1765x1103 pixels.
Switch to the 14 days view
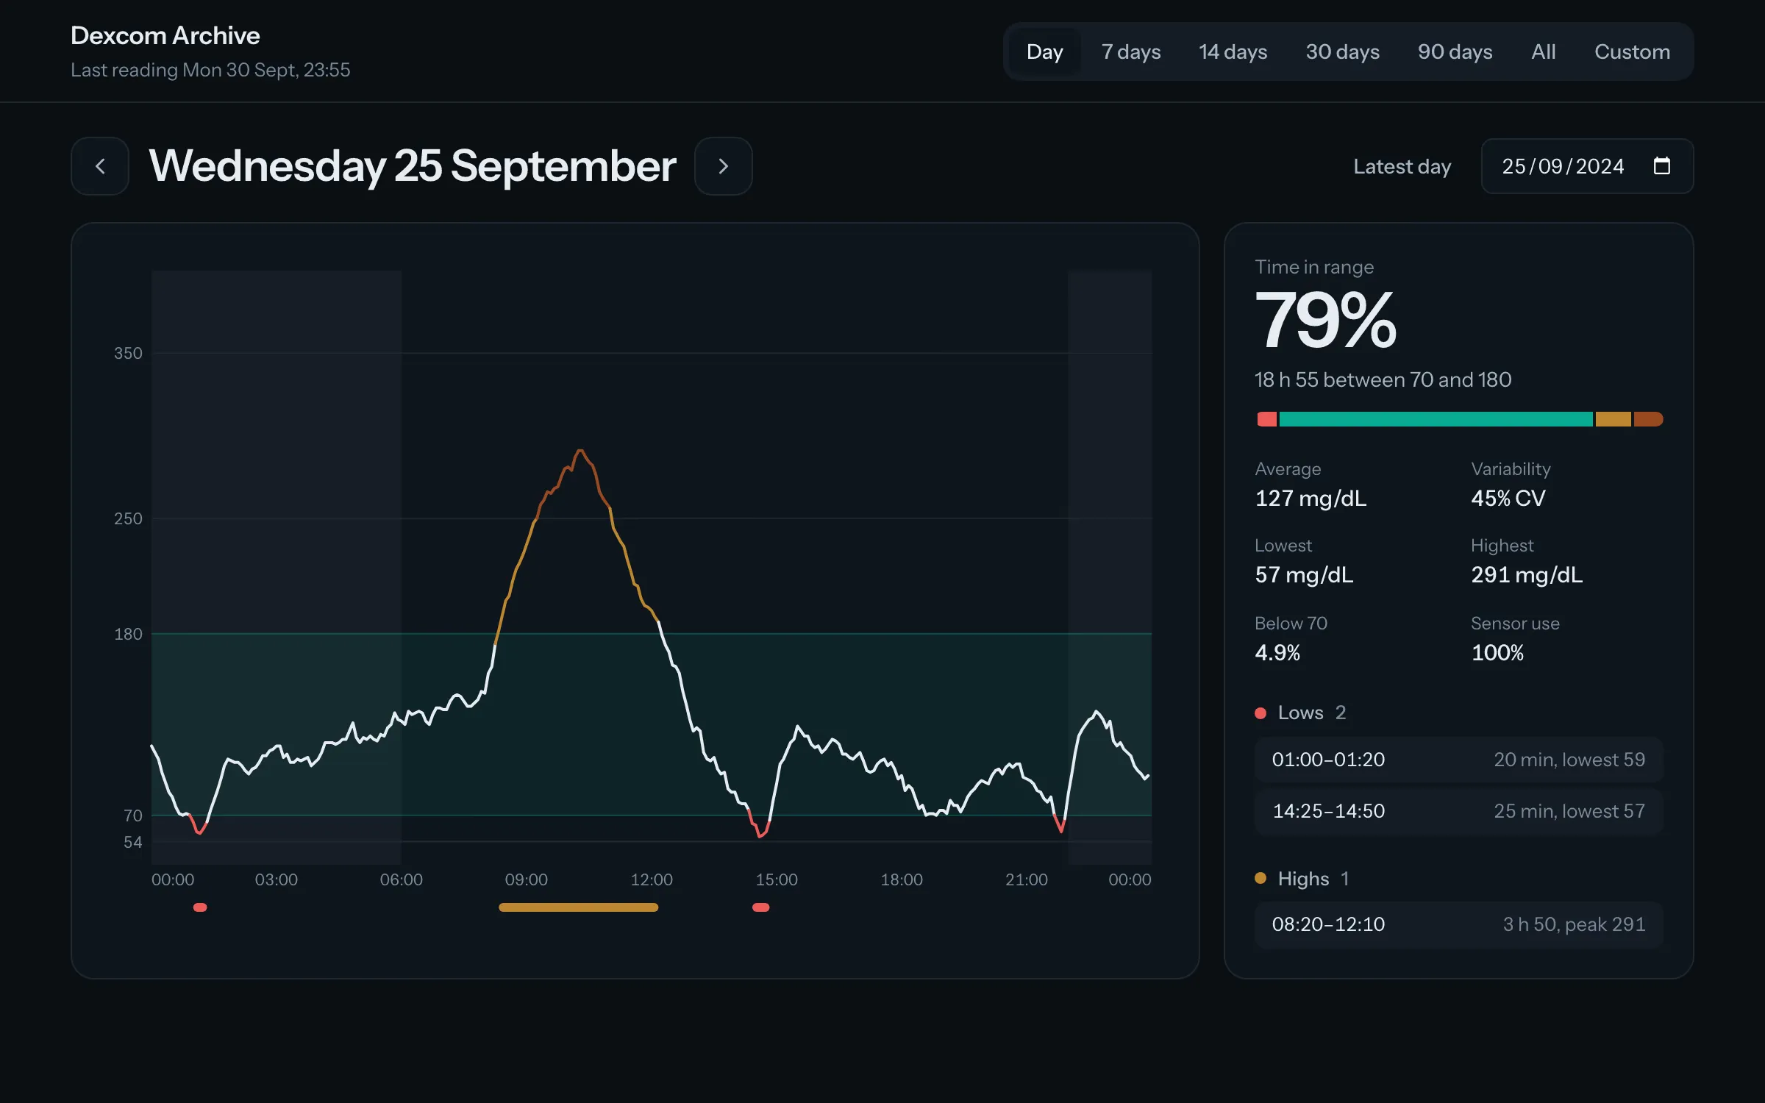point(1233,51)
